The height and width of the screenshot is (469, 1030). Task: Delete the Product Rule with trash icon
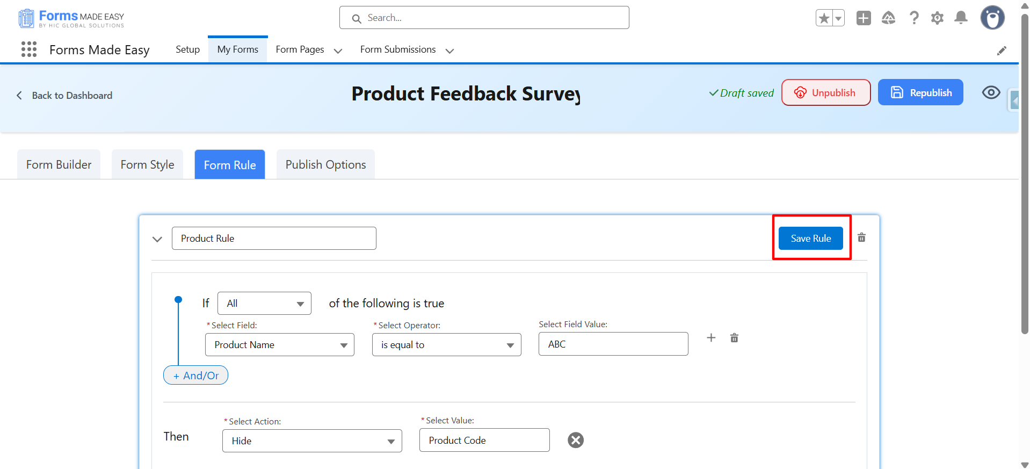tap(861, 237)
